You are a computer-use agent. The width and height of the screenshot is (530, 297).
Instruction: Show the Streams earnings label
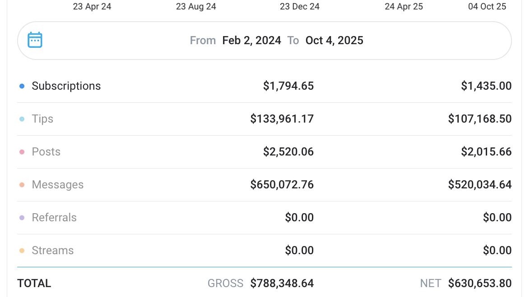(x=52, y=251)
